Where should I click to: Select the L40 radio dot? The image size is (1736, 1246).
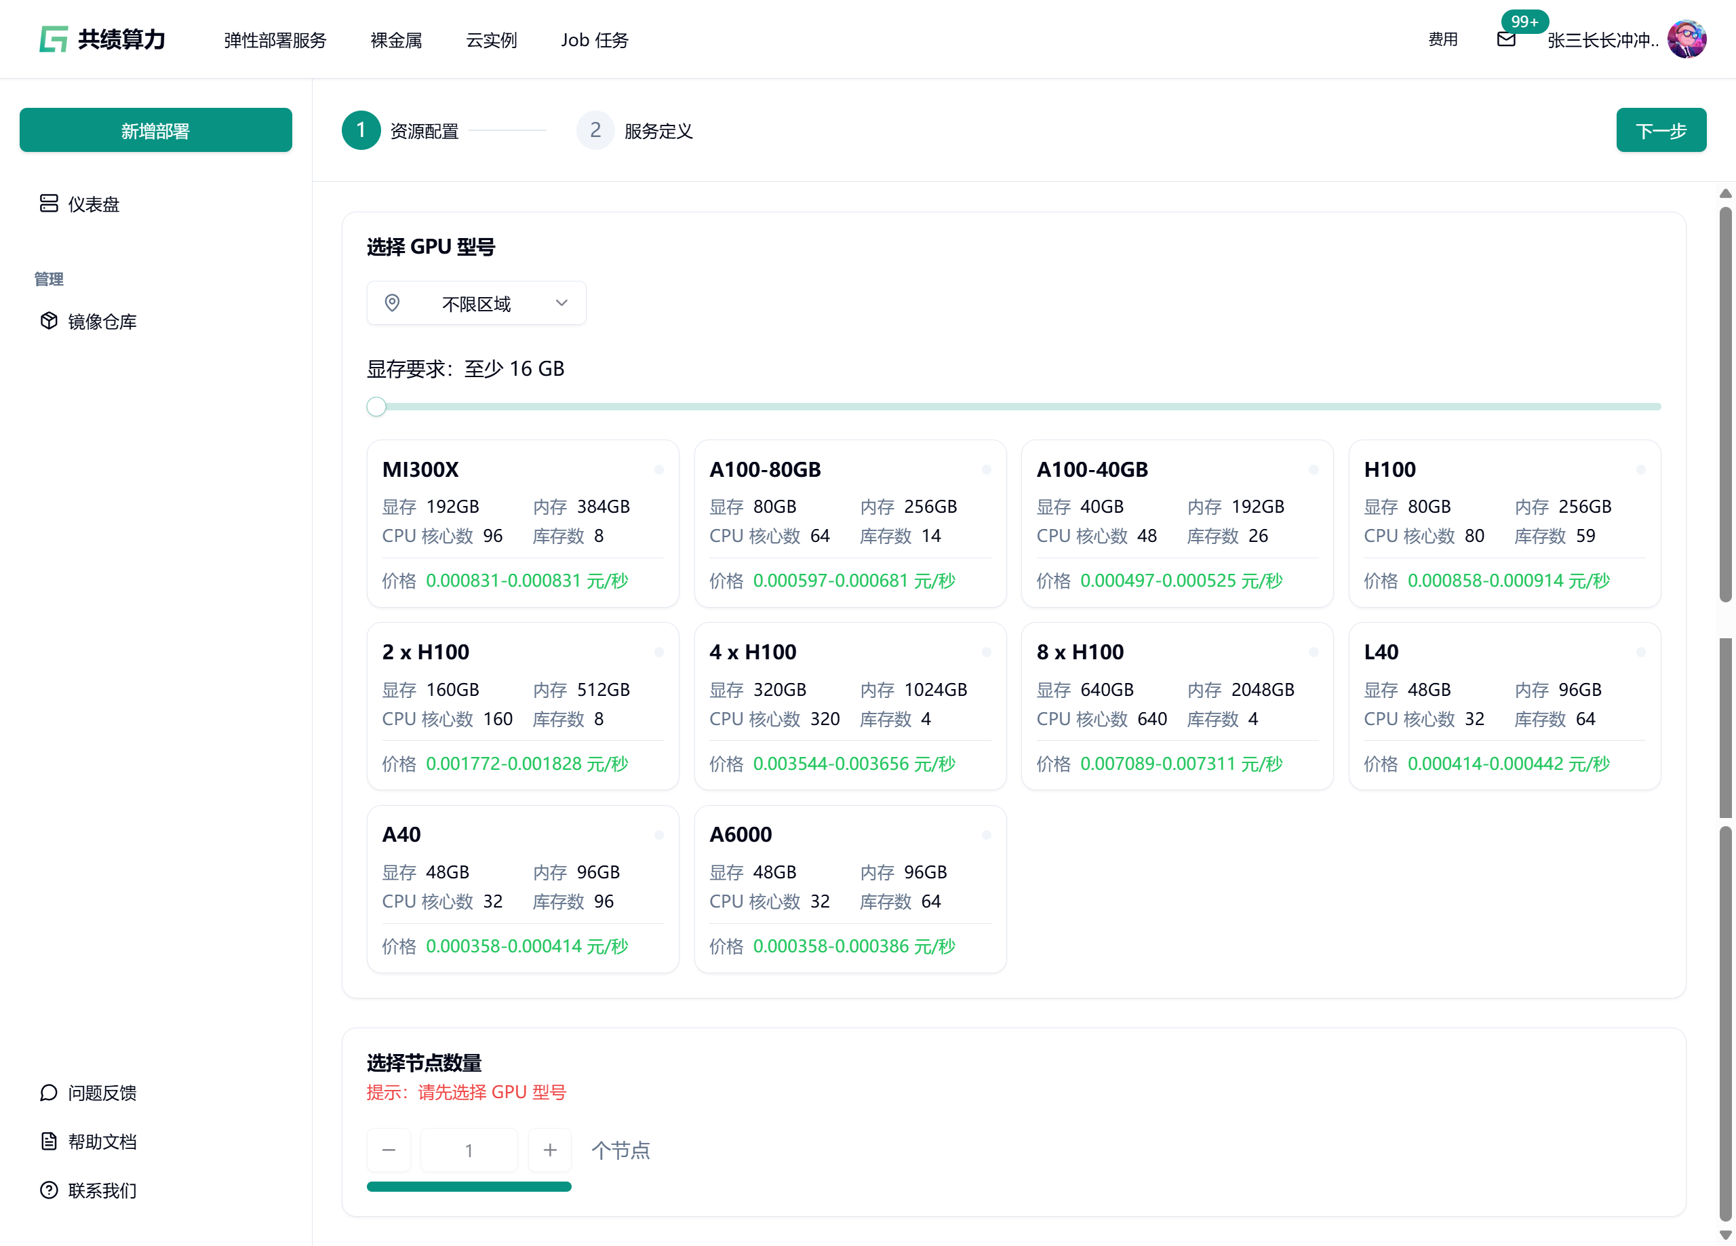(1640, 653)
